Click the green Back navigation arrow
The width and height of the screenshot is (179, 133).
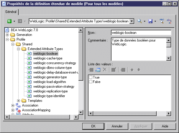[x=9, y=21]
